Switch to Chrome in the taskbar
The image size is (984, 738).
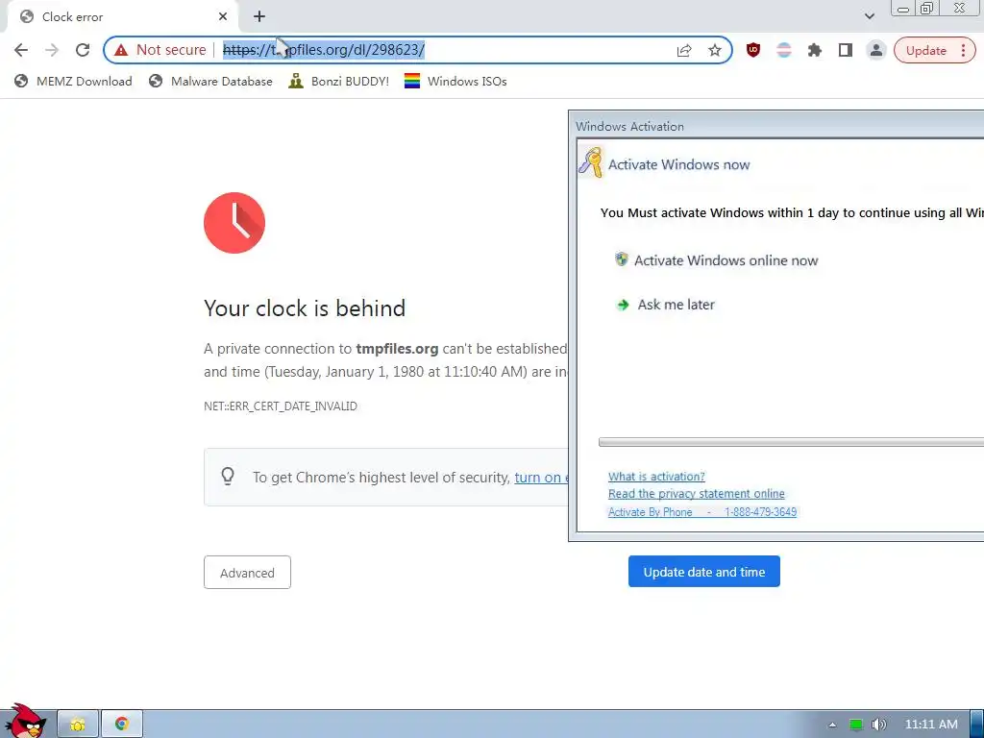point(122,725)
